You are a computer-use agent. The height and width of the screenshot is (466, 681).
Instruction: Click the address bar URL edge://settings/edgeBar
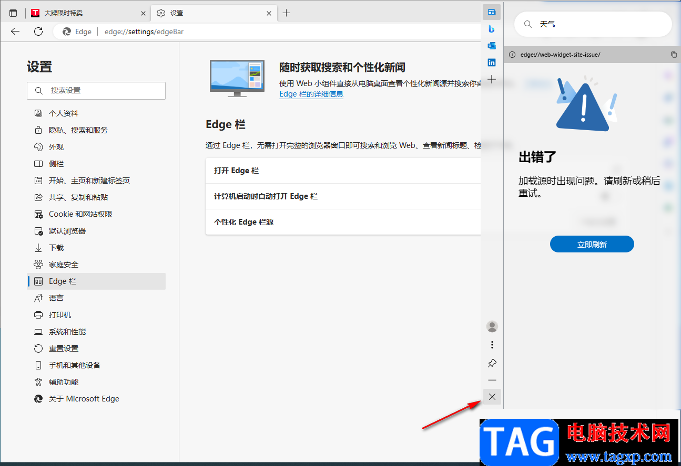click(x=144, y=31)
